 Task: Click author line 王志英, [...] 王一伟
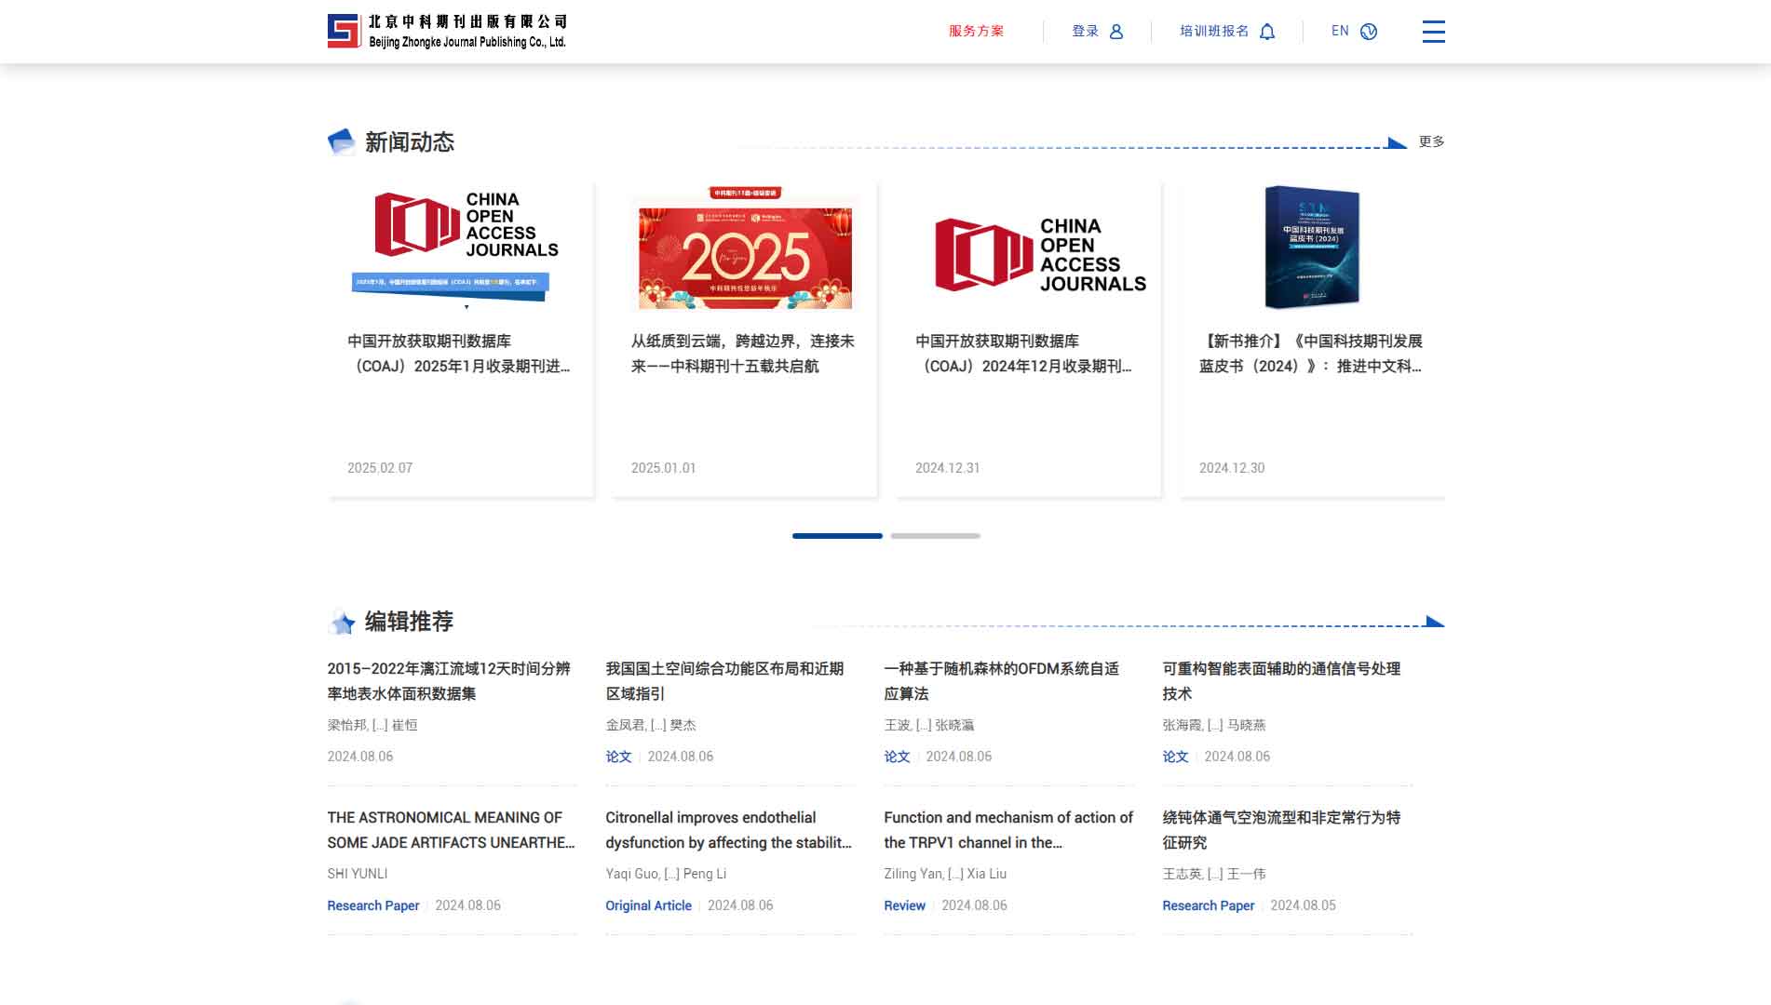coord(1214,874)
